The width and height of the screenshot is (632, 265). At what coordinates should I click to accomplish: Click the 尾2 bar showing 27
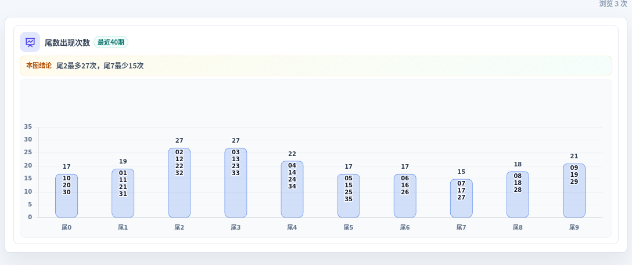179,183
